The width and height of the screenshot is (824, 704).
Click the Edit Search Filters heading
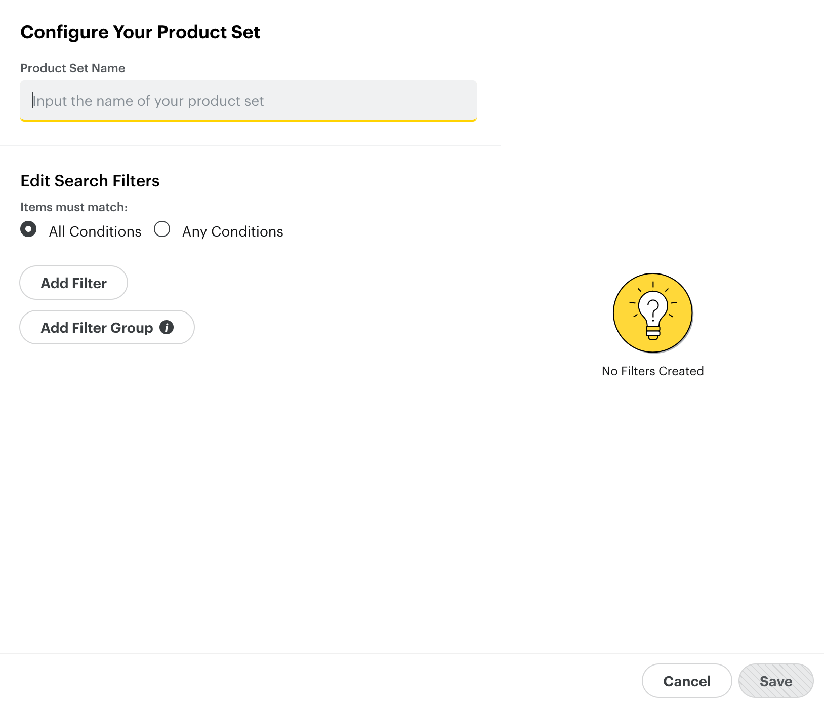tap(90, 180)
